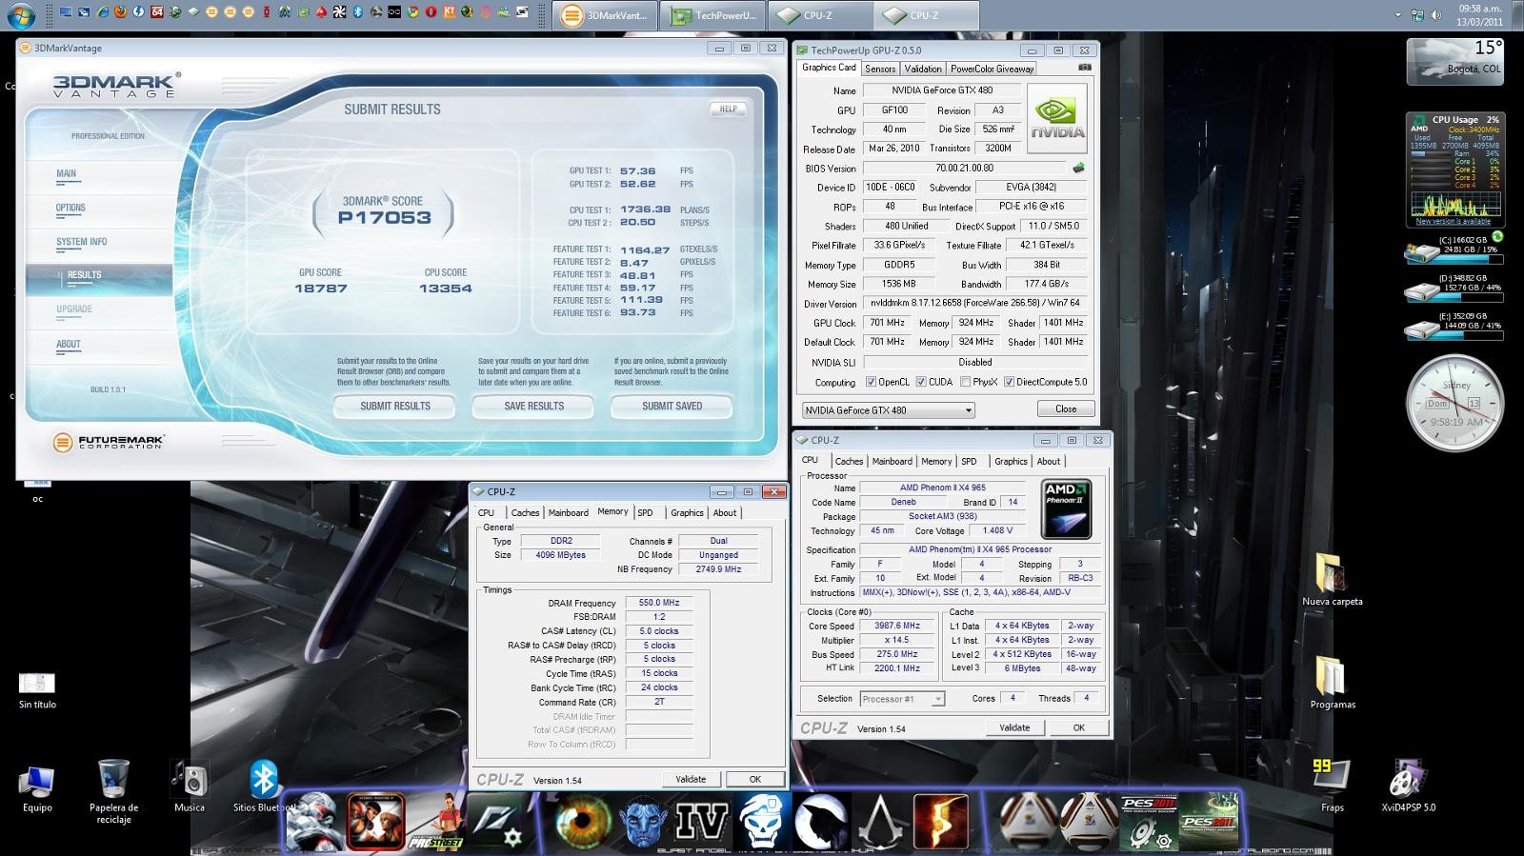Launch GTA IV dock icon
The width and height of the screenshot is (1524, 856).
[x=702, y=822]
